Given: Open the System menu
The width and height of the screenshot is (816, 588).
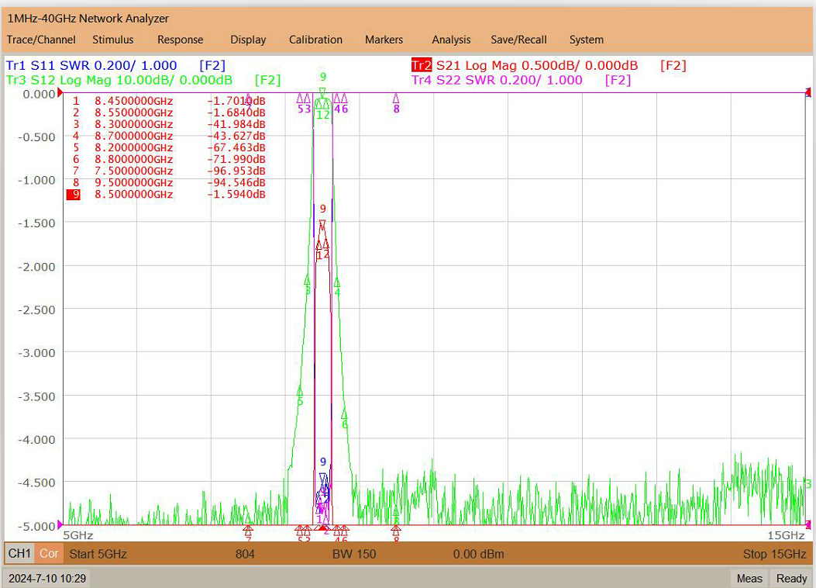Looking at the screenshot, I should click(586, 40).
